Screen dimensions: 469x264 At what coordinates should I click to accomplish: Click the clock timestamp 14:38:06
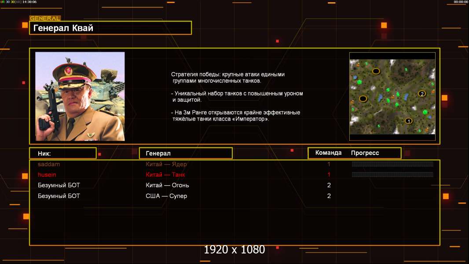(29, 2)
